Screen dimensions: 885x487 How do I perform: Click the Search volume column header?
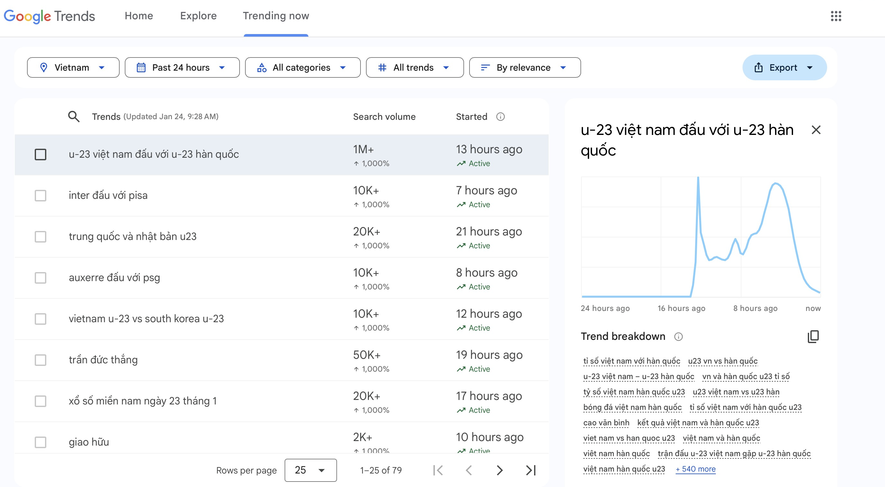click(384, 117)
